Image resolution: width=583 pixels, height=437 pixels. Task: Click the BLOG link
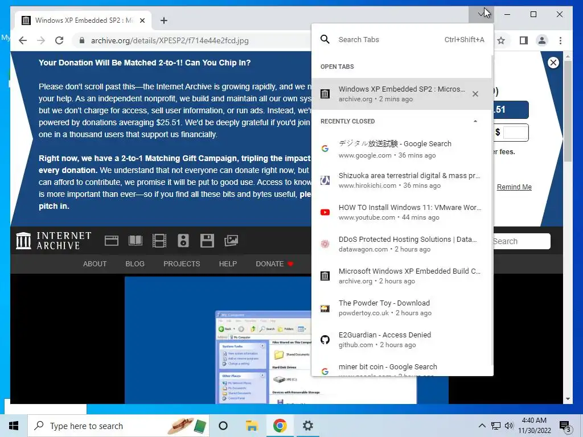point(135,264)
